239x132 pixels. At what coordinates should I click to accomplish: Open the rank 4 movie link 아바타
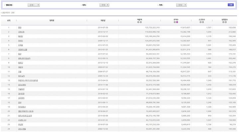pos(21,41)
